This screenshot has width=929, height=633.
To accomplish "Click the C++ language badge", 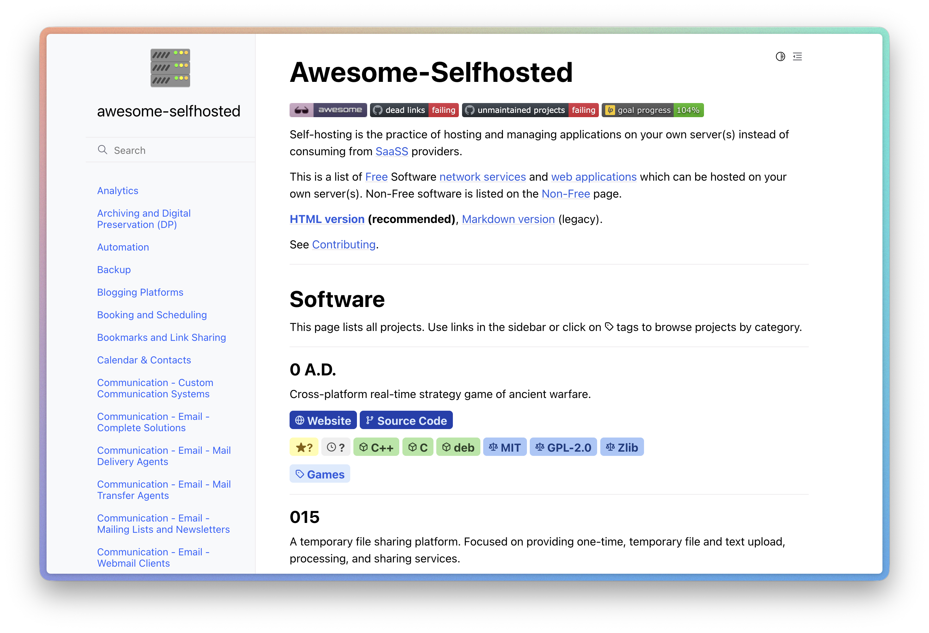I will pyautogui.click(x=376, y=447).
